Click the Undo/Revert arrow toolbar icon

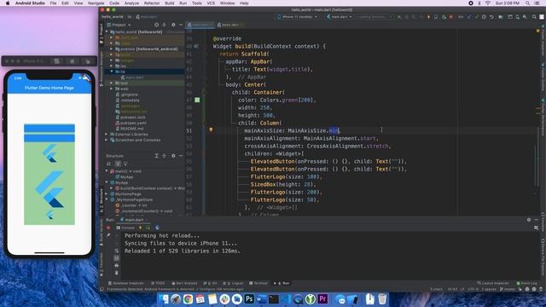click(491, 17)
